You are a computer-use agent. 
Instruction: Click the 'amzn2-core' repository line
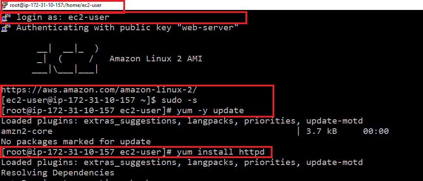coord(27,132)
